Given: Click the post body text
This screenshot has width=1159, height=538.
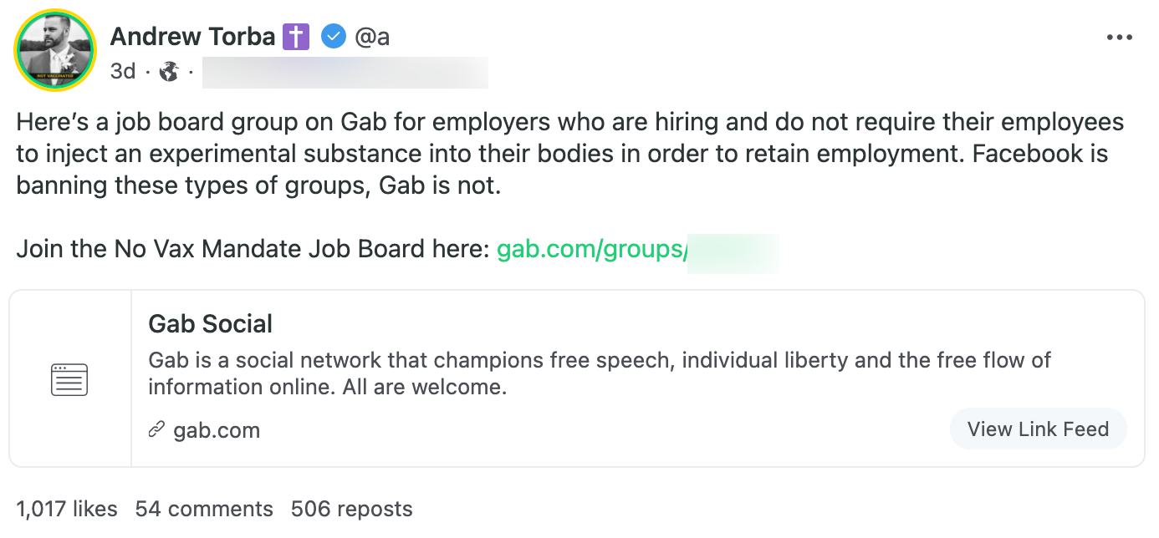Looking at the screenshot, I should [x=569, y=154].
